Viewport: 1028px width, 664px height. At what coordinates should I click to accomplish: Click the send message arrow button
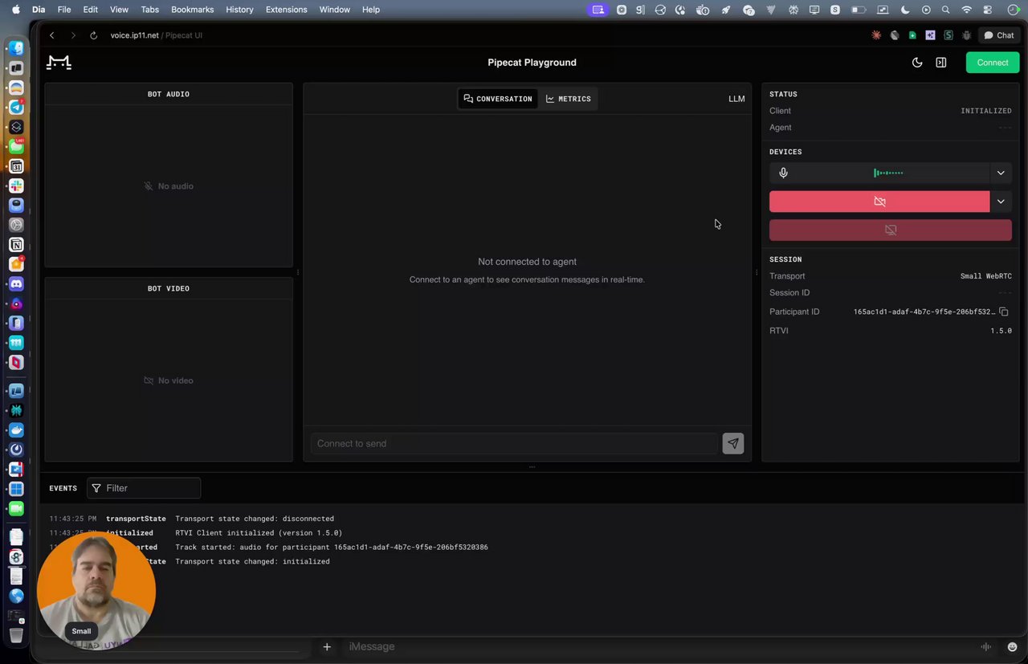pyautogui.click(x=733, y=443)
